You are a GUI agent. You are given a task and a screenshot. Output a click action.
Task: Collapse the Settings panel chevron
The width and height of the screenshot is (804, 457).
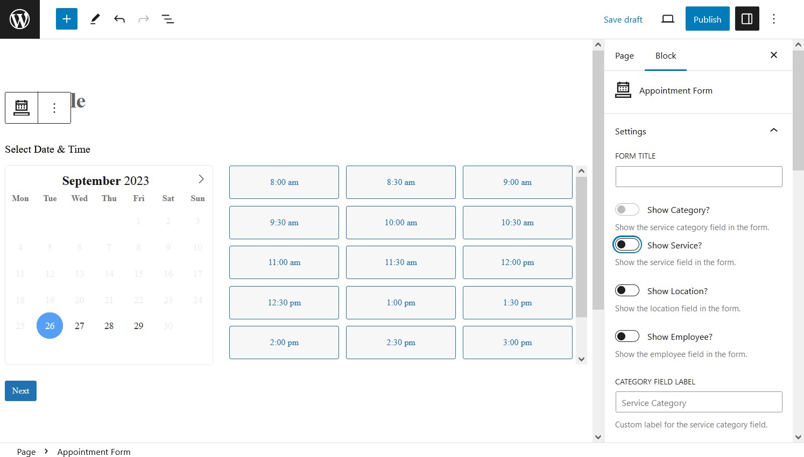click(x=774, y=130)
